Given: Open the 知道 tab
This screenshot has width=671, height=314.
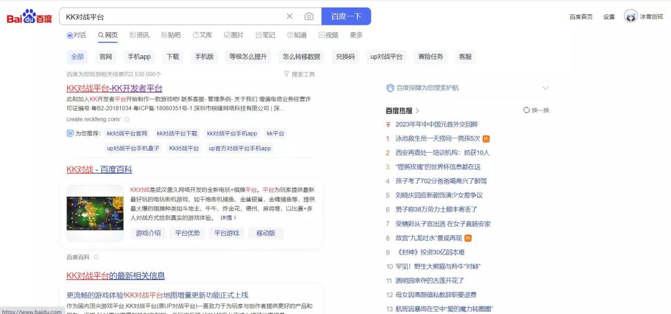Looking at the screenshot, I should (297, 35).
